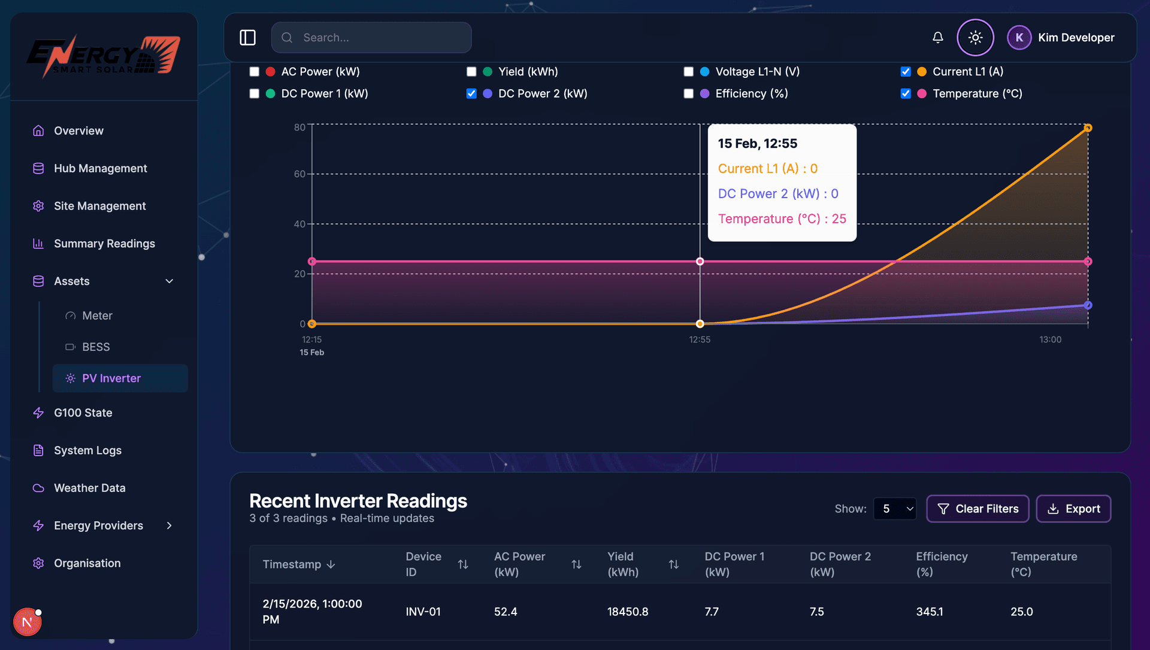Export the inverter readings

(1073, 509)
